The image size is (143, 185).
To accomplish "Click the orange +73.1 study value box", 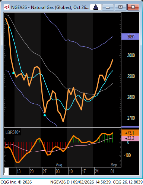I will click(x=130, y=133).
